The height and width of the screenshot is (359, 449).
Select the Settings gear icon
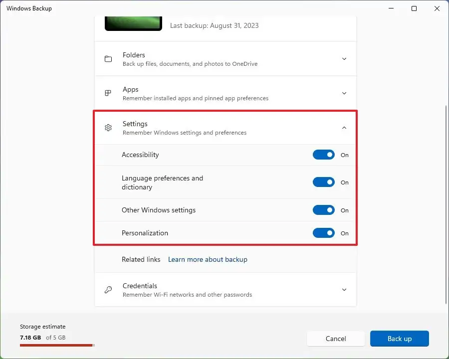pyautogui.click(x=108, y=128)
